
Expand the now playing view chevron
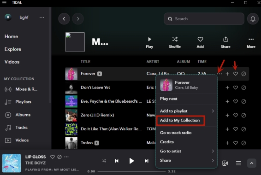pos(252,163)
